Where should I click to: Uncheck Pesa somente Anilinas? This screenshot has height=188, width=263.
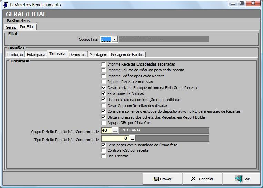(104, 93)
